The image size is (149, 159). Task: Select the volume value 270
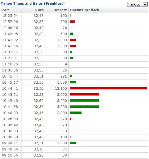click(64, 119)
